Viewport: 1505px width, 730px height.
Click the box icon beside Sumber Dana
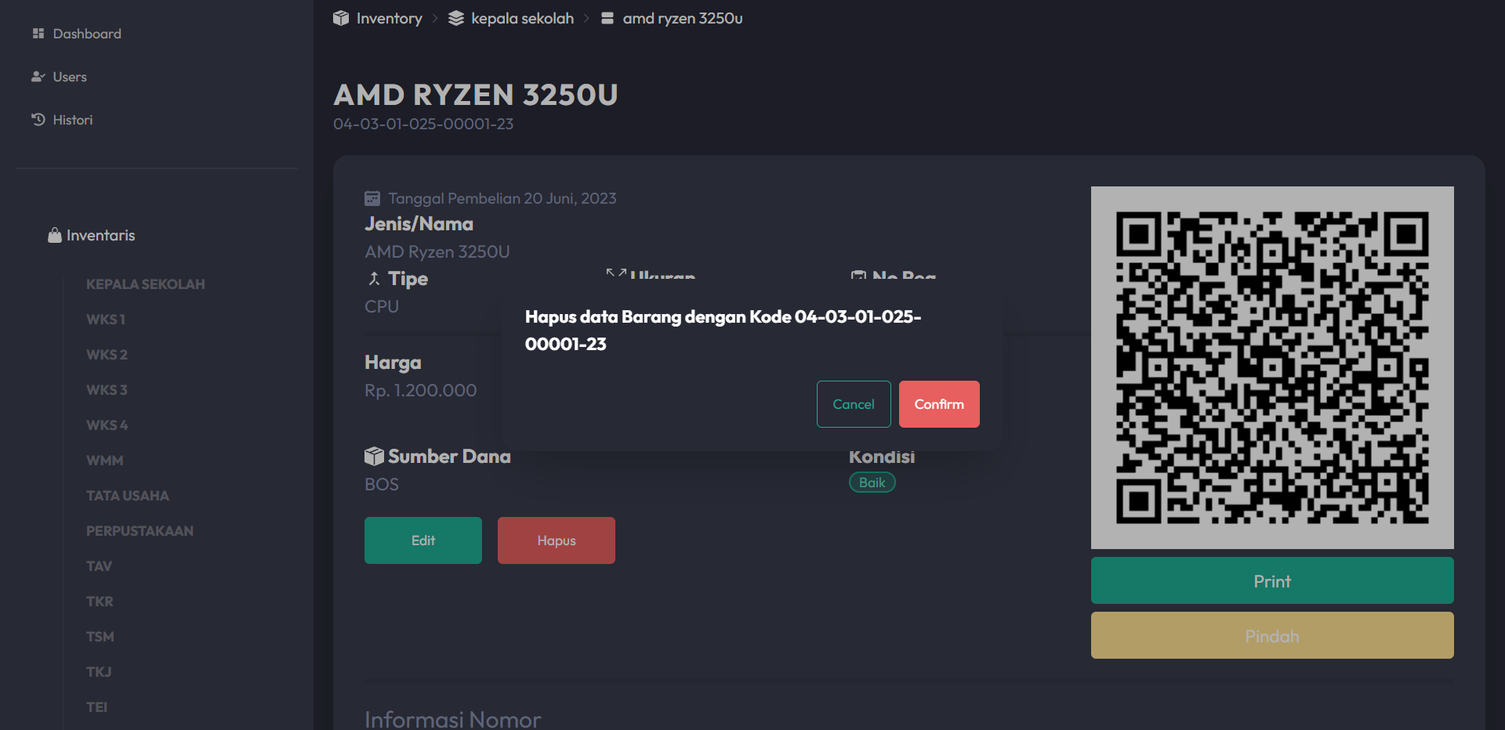[374, 456]
